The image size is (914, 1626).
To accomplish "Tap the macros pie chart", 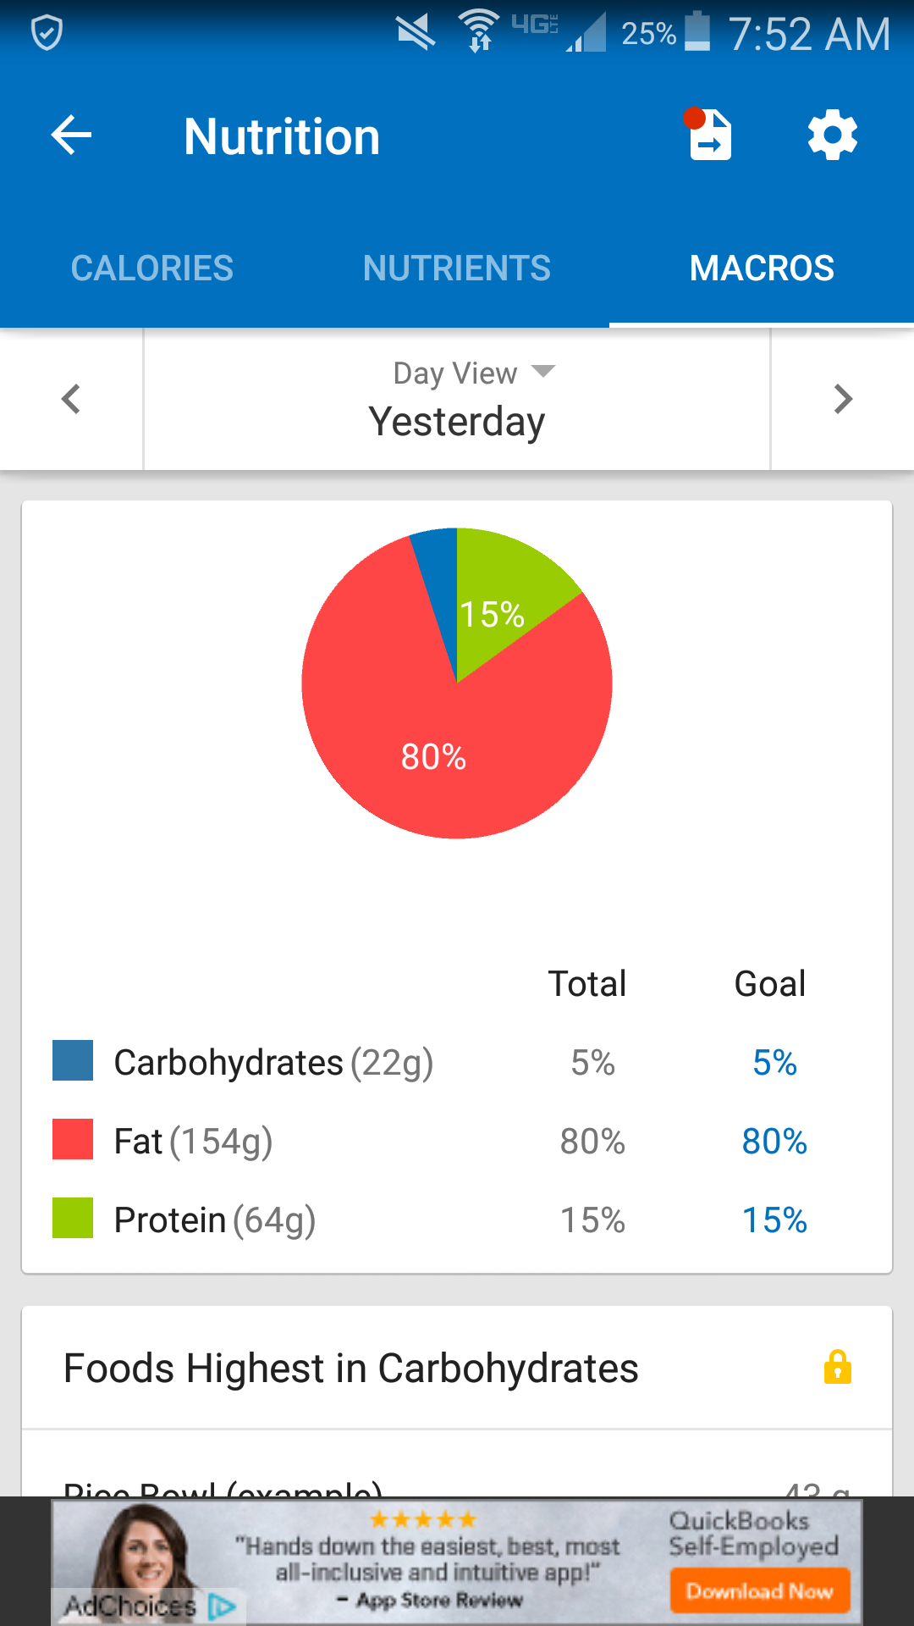I will point(457,683).
